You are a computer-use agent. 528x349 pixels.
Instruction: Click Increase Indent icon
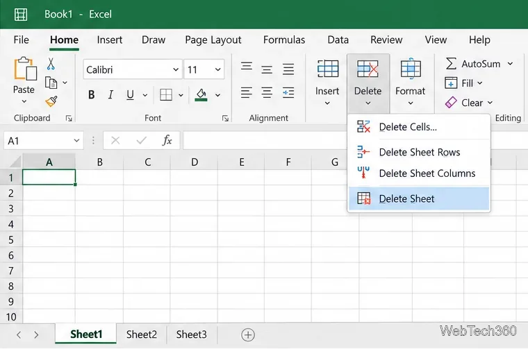click(288, 92)
